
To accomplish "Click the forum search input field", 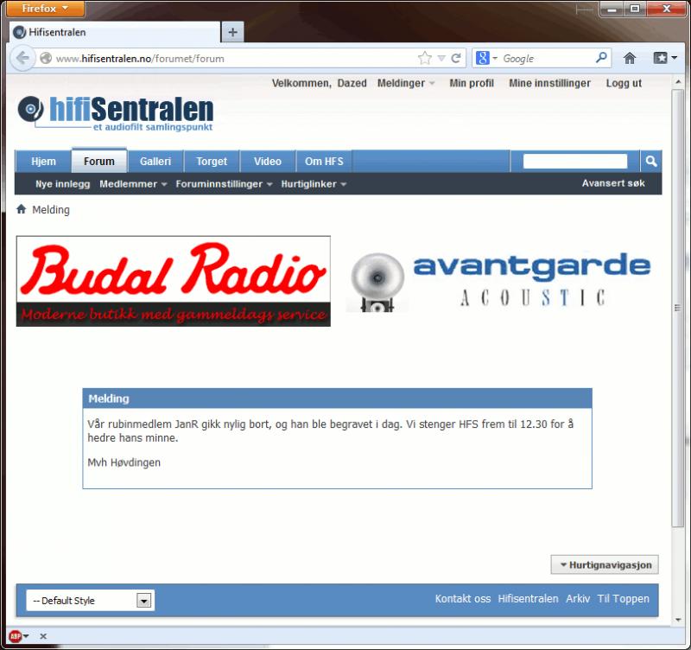I will 575,161.
